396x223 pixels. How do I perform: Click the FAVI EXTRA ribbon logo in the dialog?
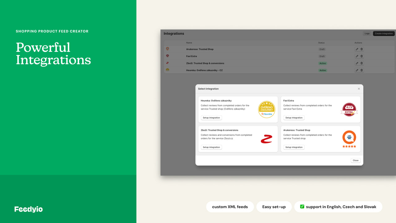click(349, 109)
